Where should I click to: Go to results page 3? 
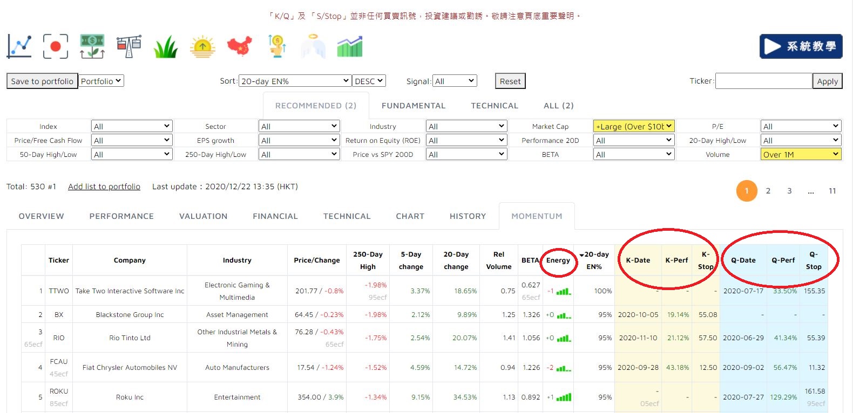tap(789, 191)
